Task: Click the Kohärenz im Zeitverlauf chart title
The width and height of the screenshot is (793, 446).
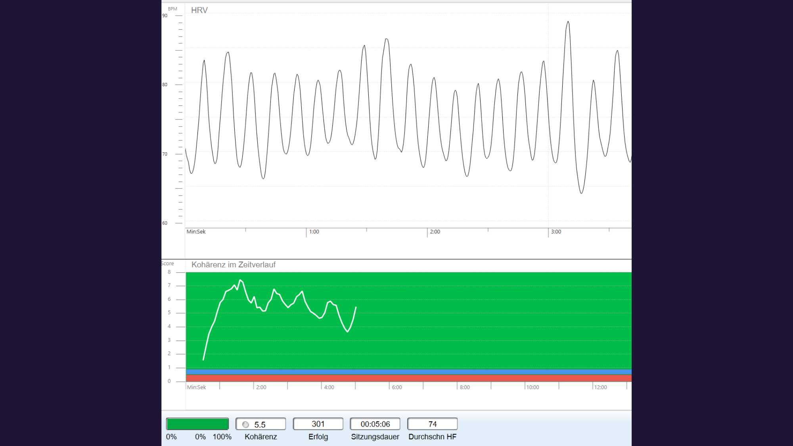Action: [x=233, y=264]
